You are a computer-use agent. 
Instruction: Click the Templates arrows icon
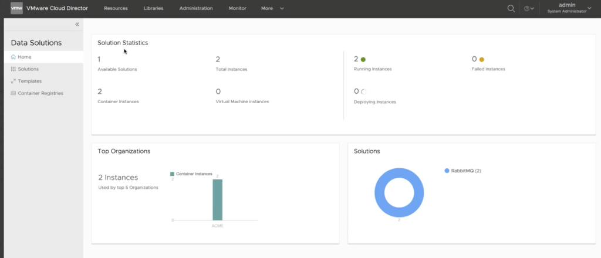pos(13,81)
